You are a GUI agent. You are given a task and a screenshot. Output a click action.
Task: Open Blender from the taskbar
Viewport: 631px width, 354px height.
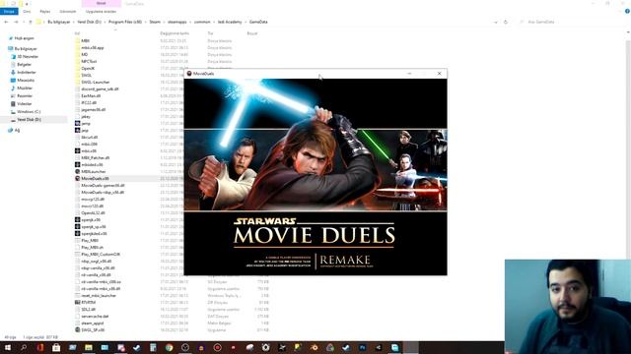314,347
